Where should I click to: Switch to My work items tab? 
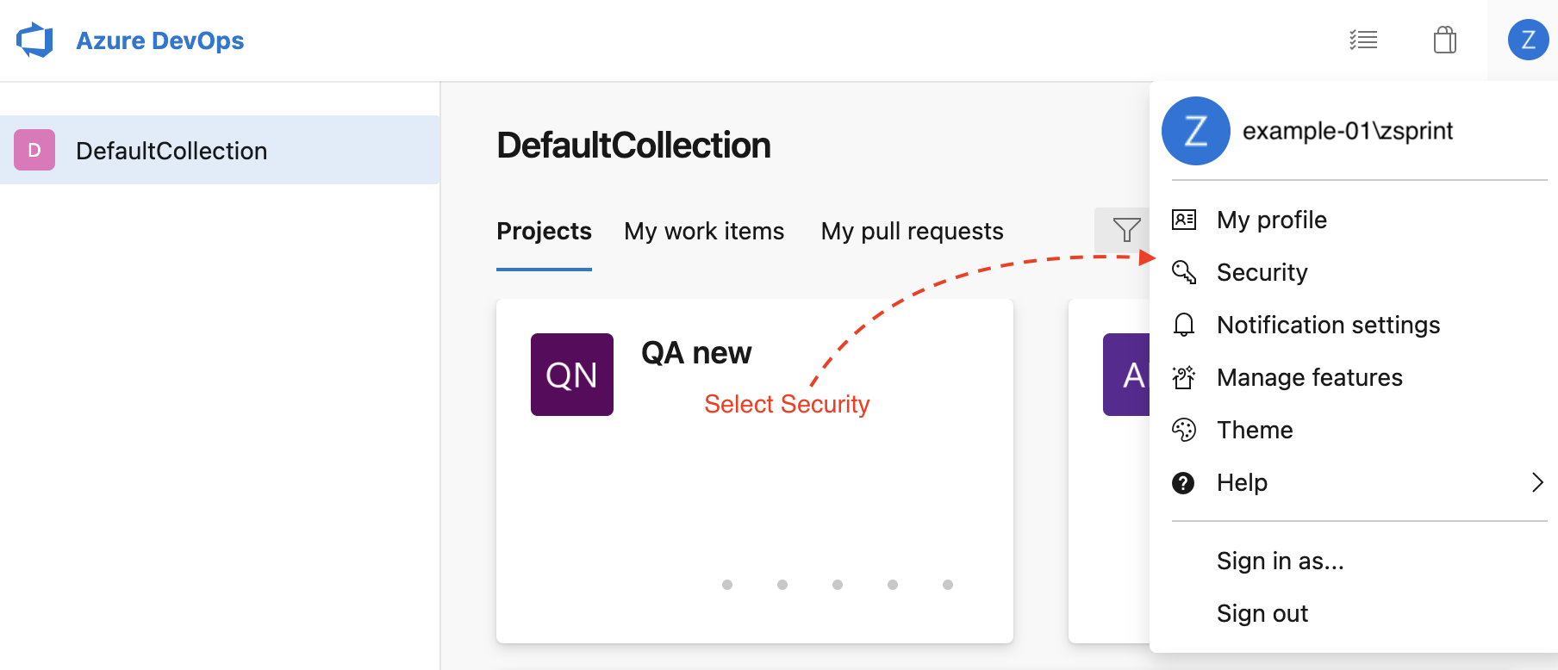tap(704, 231)
